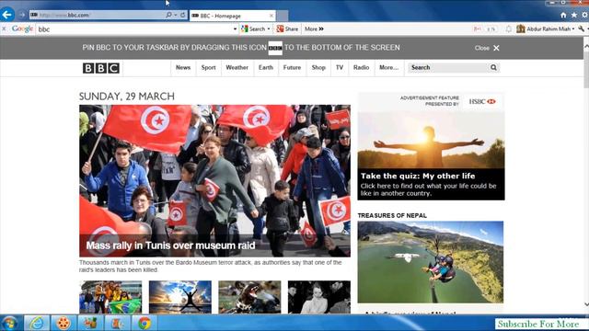Click the page scrollbar up arrow
This screenshot has height=331, width=589.
pyautogui.click(x=586, y=46)
